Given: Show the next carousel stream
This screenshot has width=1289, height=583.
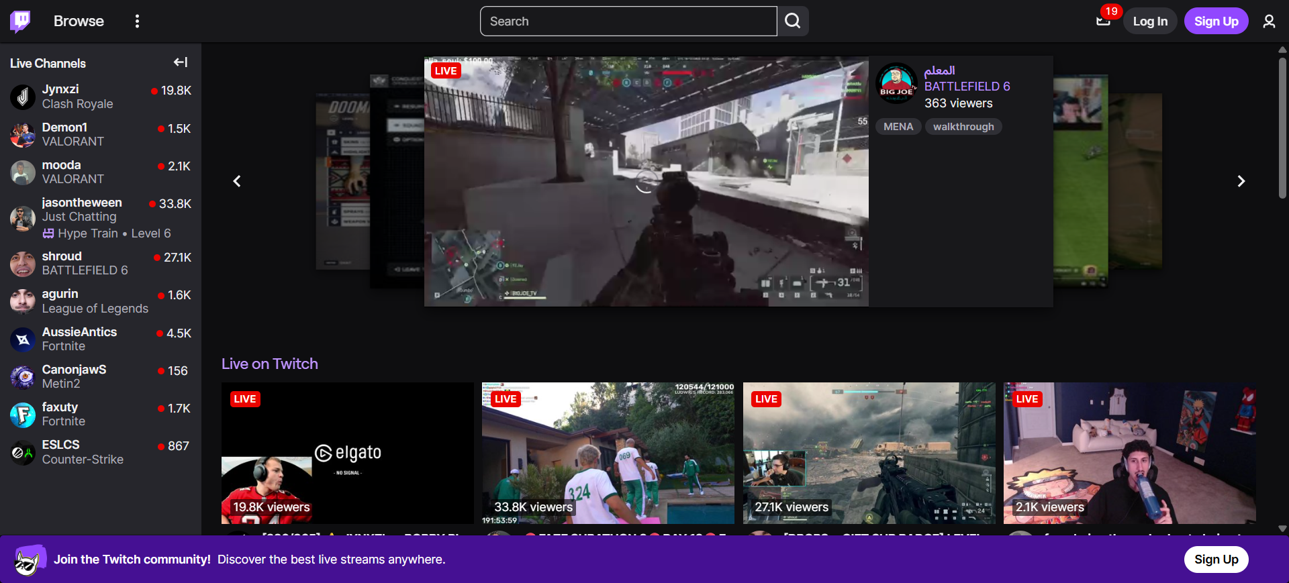Looking at the screenshot, I should coord(1241,181).
